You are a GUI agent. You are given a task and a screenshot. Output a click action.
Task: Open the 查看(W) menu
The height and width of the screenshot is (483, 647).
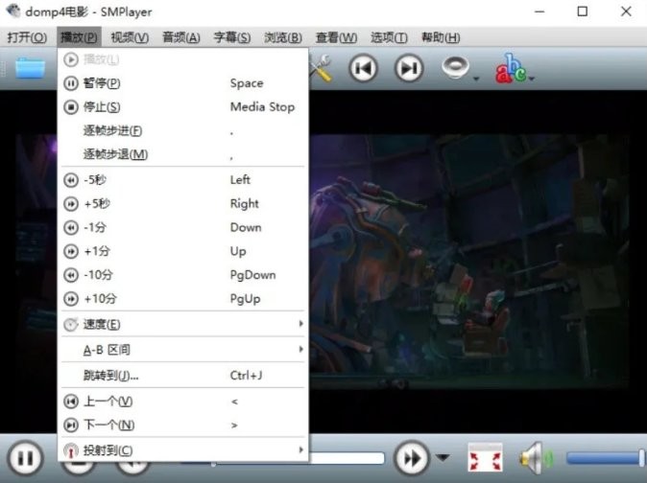(336, 37)
